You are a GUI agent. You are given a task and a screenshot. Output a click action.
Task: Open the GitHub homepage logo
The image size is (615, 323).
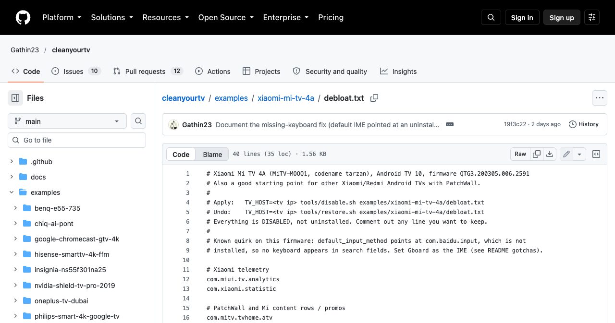[x=23, y=17]
